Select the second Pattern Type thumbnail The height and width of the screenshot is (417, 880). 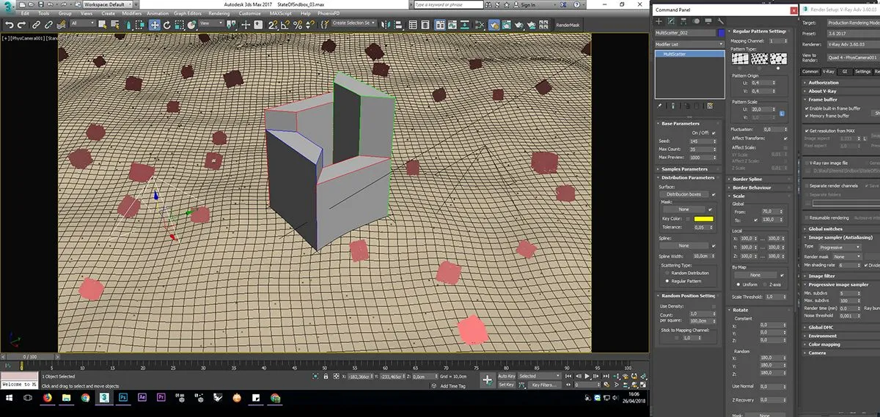pos(759,59)
